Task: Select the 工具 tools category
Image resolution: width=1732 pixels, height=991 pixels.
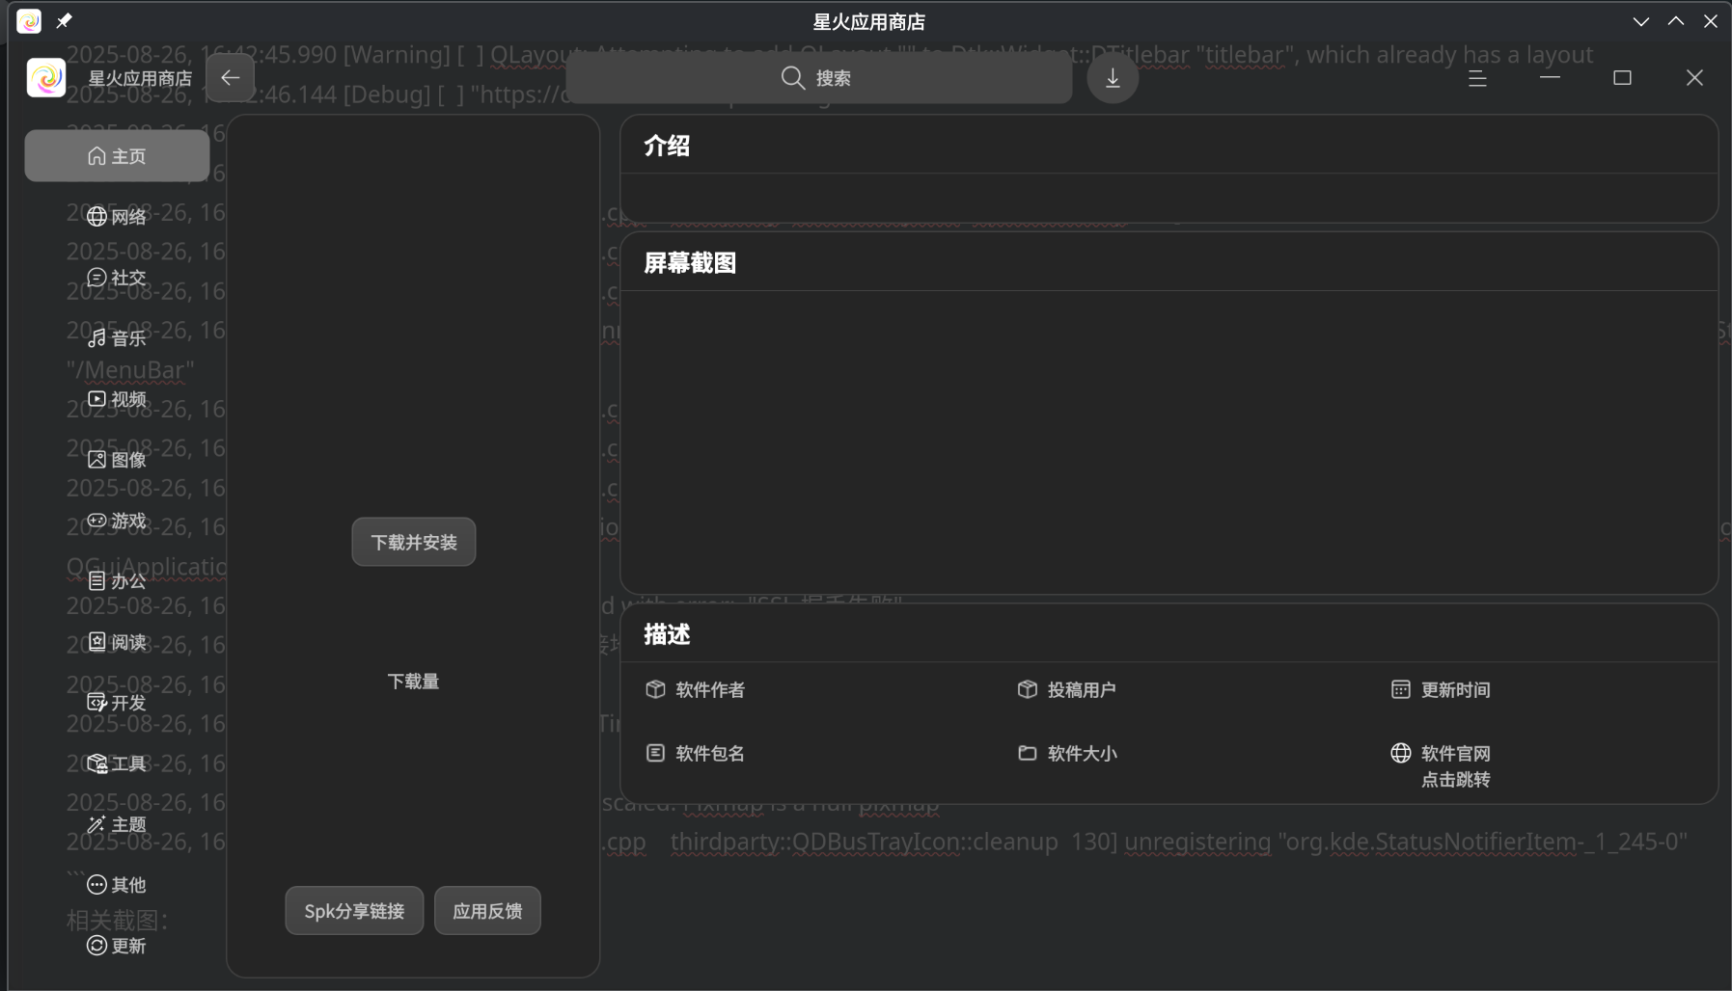Action: point(117,763)
